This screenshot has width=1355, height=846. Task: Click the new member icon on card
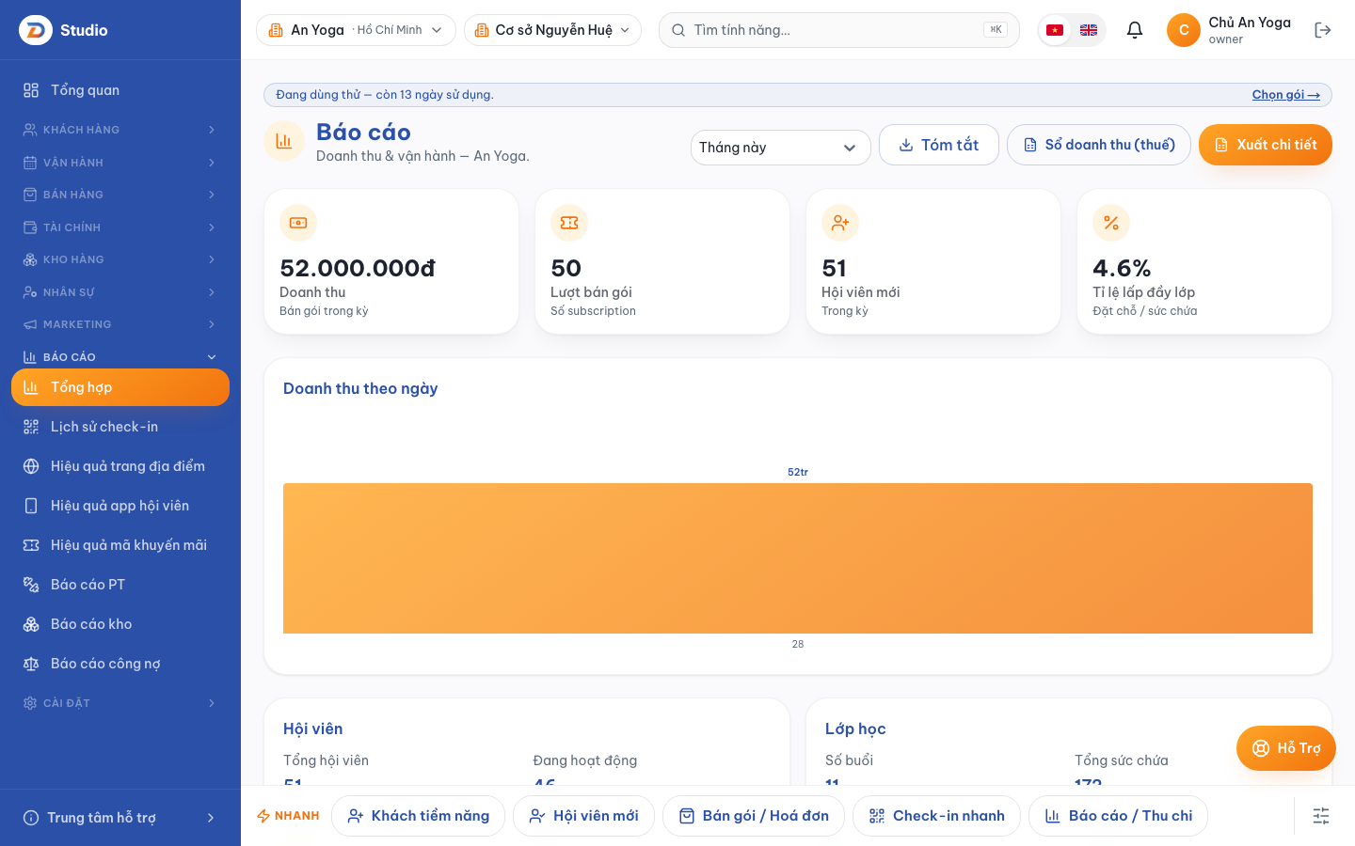click(x=840, y=223)
